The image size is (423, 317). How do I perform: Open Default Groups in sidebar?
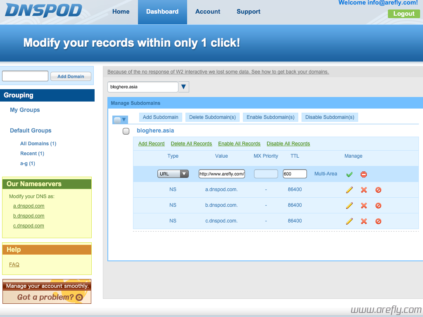pyautogui.click(x=31, y=130)
